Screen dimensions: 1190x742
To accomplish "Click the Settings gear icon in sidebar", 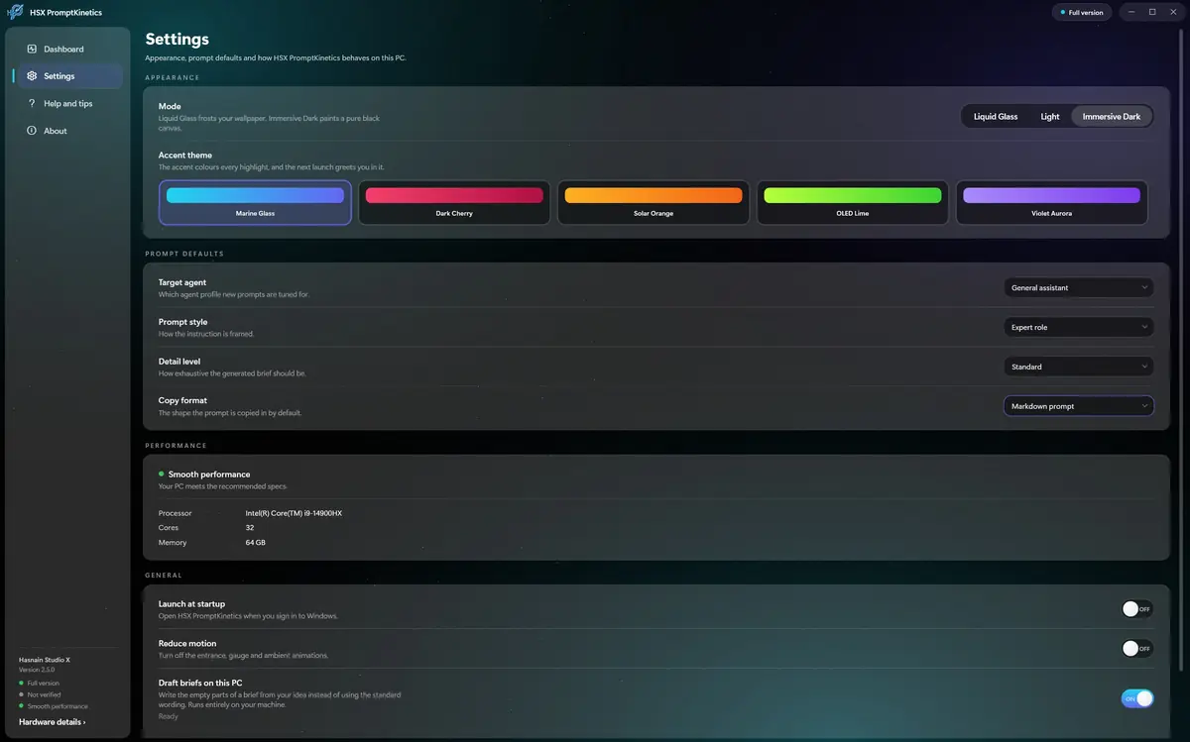I will click(x=32, y=76).
